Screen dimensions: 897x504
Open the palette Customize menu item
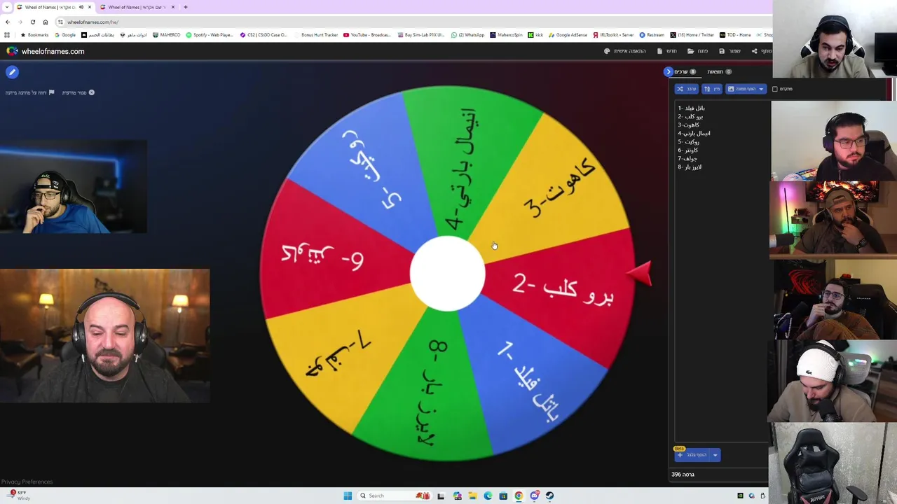click(x=625, y=51)
